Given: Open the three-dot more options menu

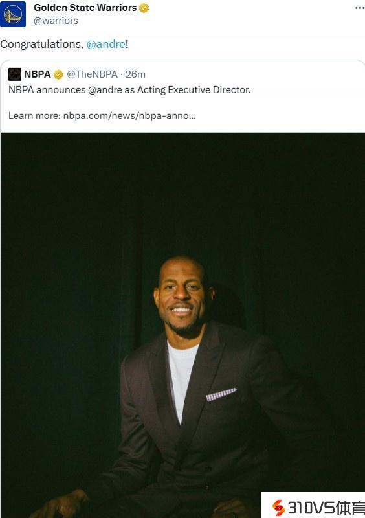Looking at the screenshot, I should coord(360,8).
